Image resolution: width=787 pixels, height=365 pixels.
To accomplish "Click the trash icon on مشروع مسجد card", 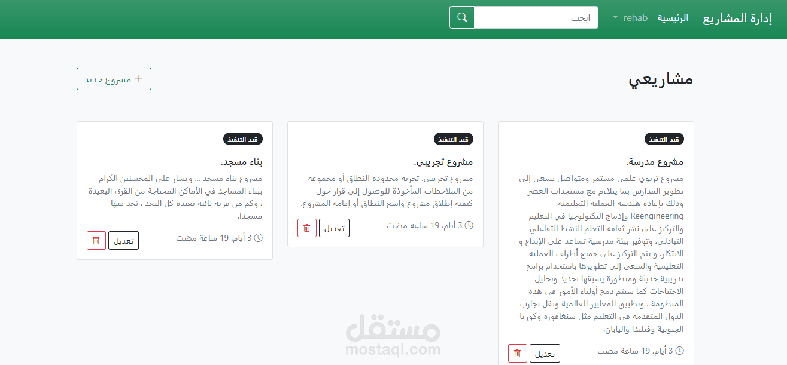I will point(96,240).
